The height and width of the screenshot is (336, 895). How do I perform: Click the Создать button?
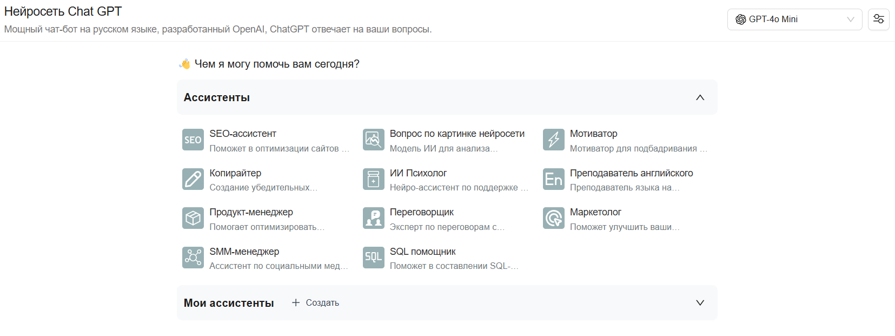point(315,302)
